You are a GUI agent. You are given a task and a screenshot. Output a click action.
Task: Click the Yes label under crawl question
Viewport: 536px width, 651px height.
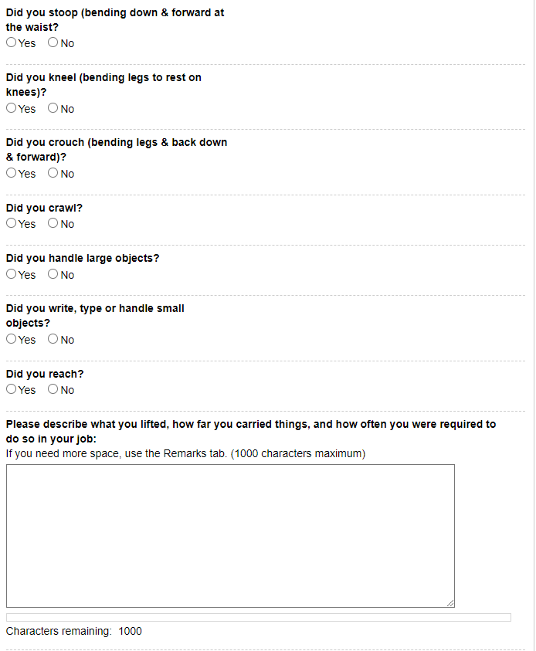coord(27,224)
